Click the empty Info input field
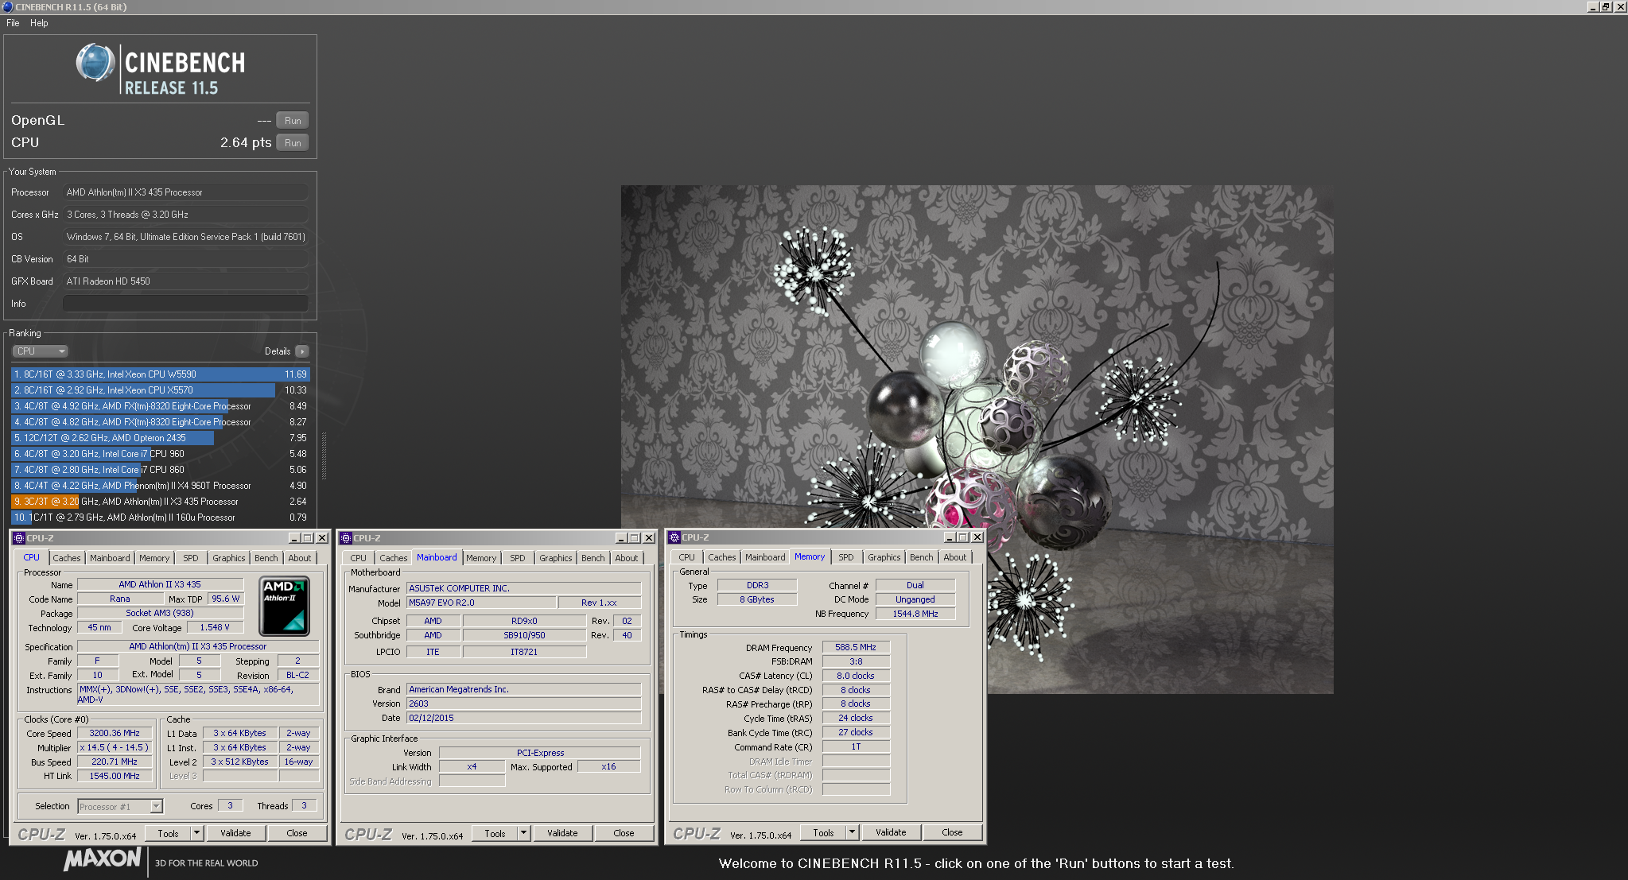Image resolution: width=1628 pixels, height=880 pixels. click(185, 304)
